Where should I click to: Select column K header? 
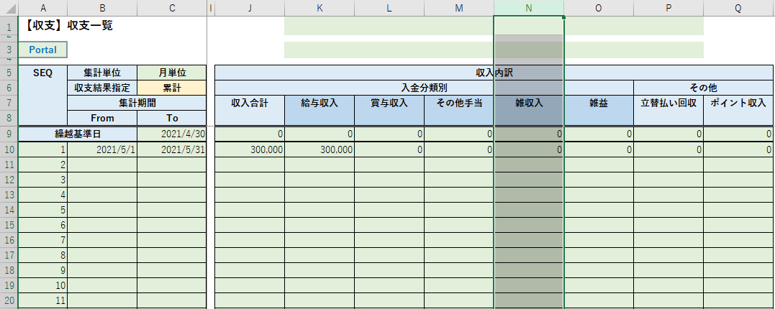point(319,7)
